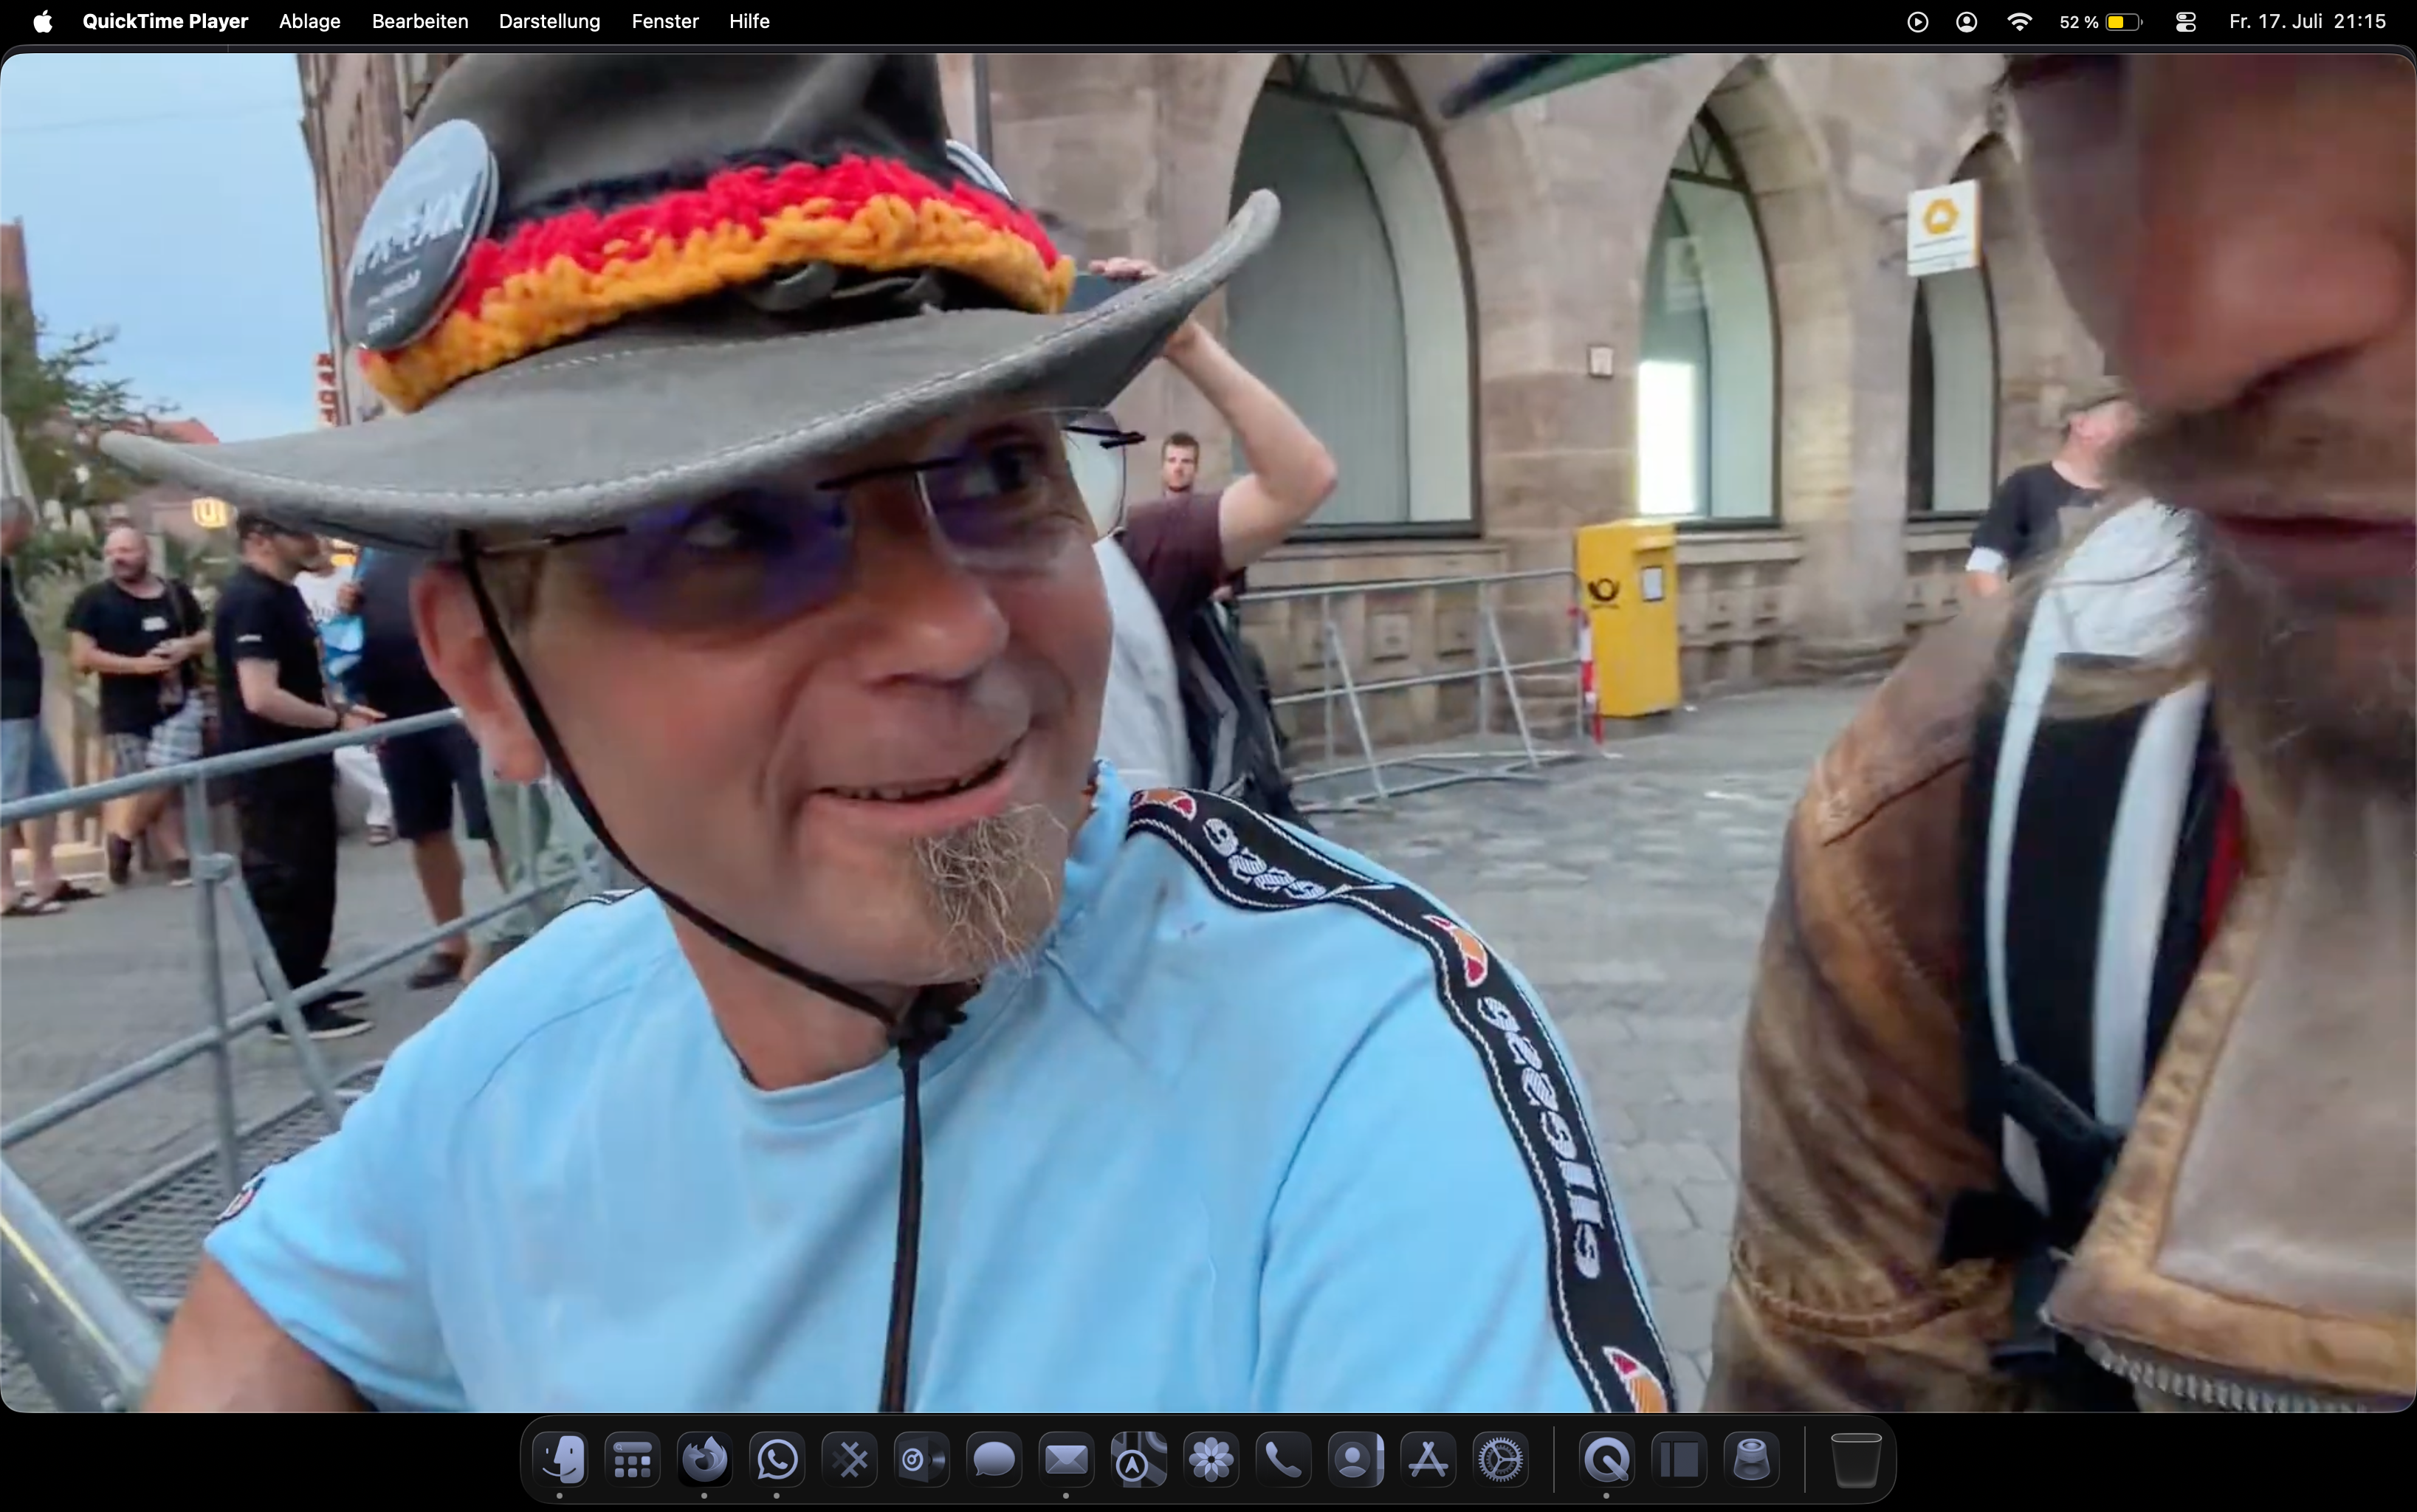The height and width of the screenshot is (1512, 2417).
Task: Open the Fenster menu
Action: tap(665, 21)
